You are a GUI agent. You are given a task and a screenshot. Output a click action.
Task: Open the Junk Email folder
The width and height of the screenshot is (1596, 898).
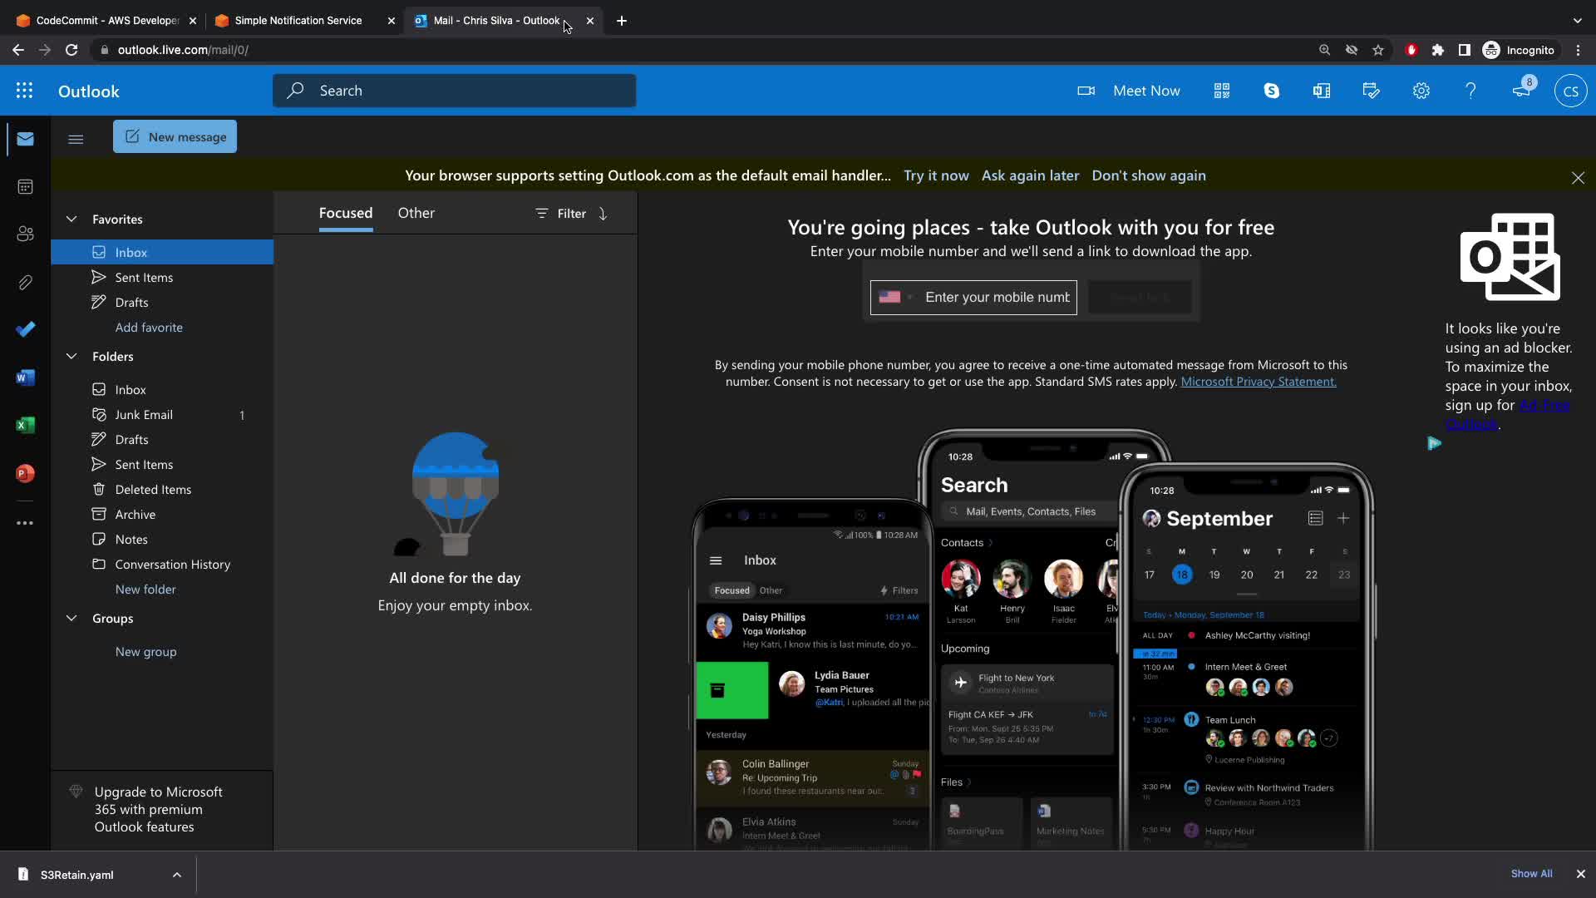144,415
